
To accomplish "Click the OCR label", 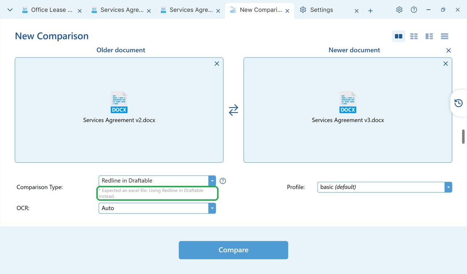I will click(x=23, y=208).
